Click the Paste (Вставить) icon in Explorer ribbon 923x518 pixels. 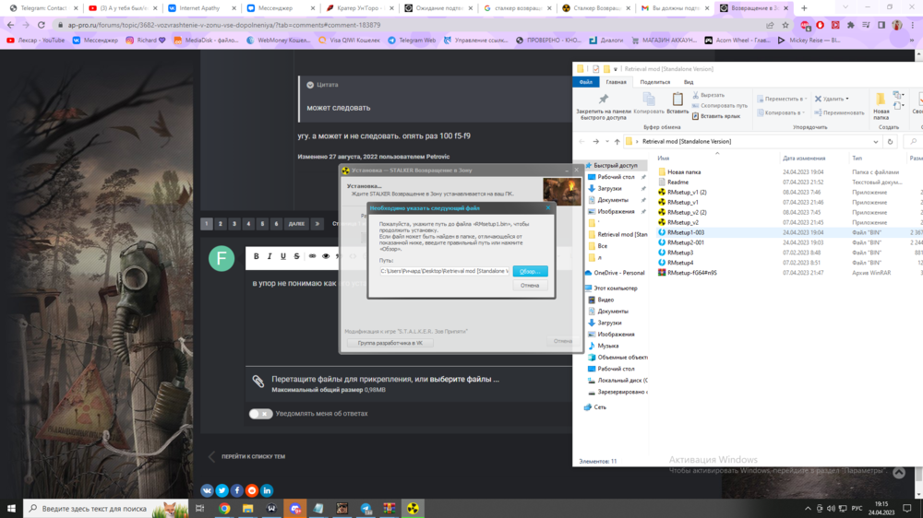677,103
